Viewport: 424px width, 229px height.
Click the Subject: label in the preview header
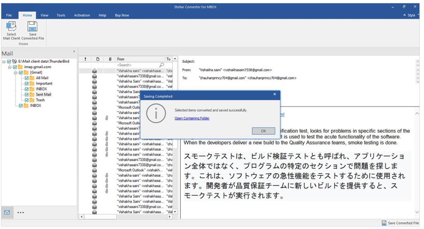tap(188, 61)
